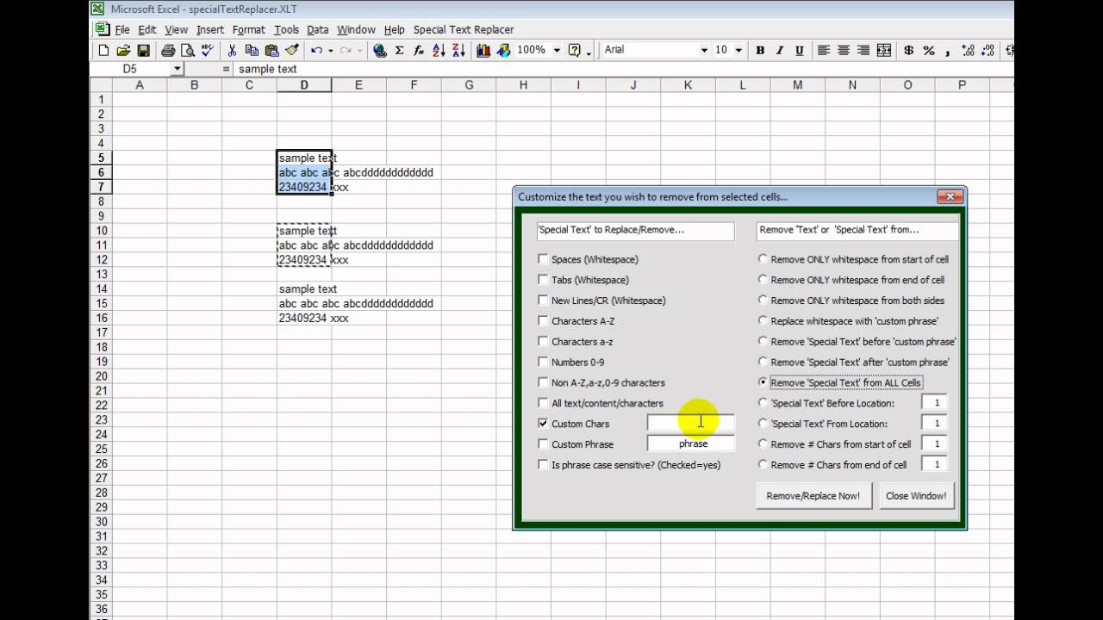Click 'Special Text' Before Location number field
The height and width of the screenshot is (620, 1103).
tap(935, 402)
